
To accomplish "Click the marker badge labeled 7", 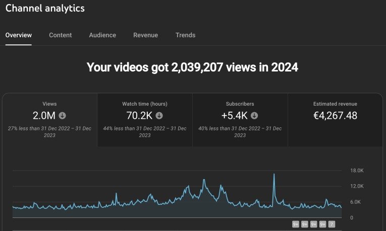I will (x=332, y=224).
